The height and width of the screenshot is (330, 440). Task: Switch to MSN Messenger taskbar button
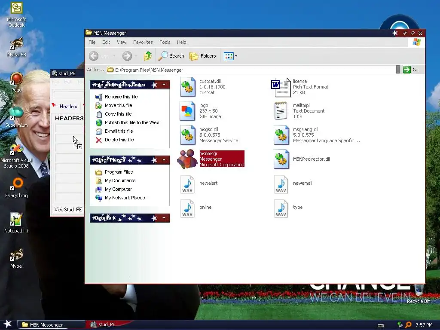(x=51, y=325)
